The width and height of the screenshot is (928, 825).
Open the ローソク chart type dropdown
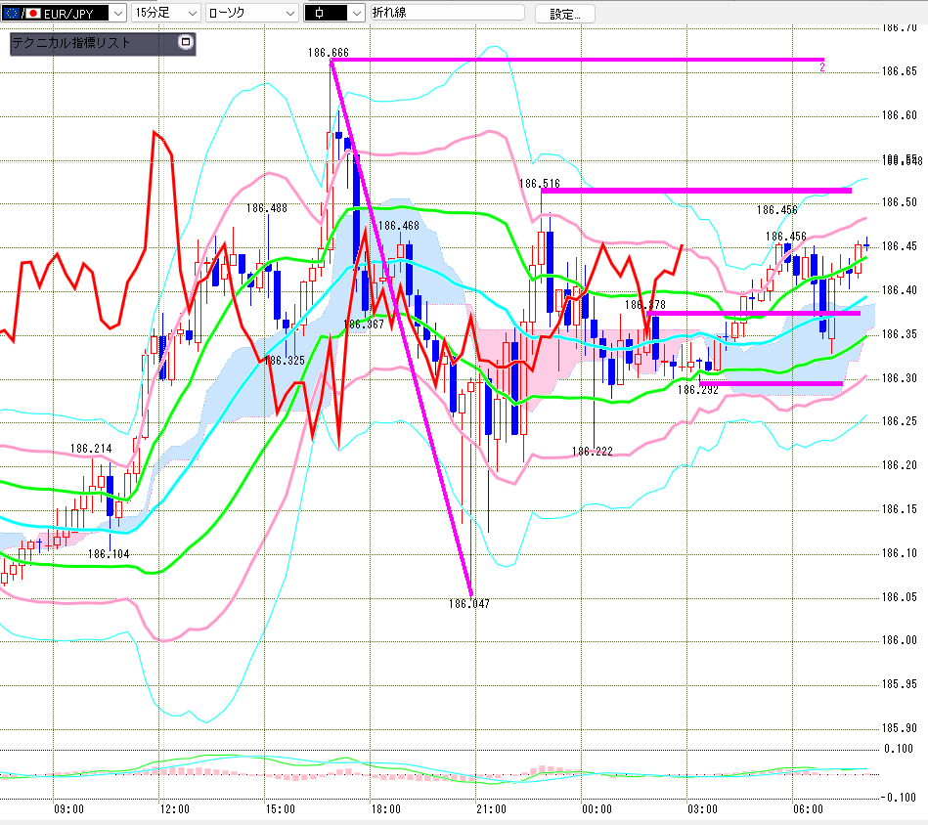coord(252,13)
